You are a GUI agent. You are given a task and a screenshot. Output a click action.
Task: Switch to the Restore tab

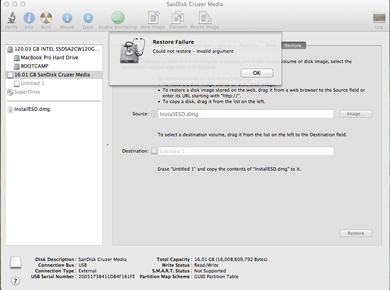[293, 45]
